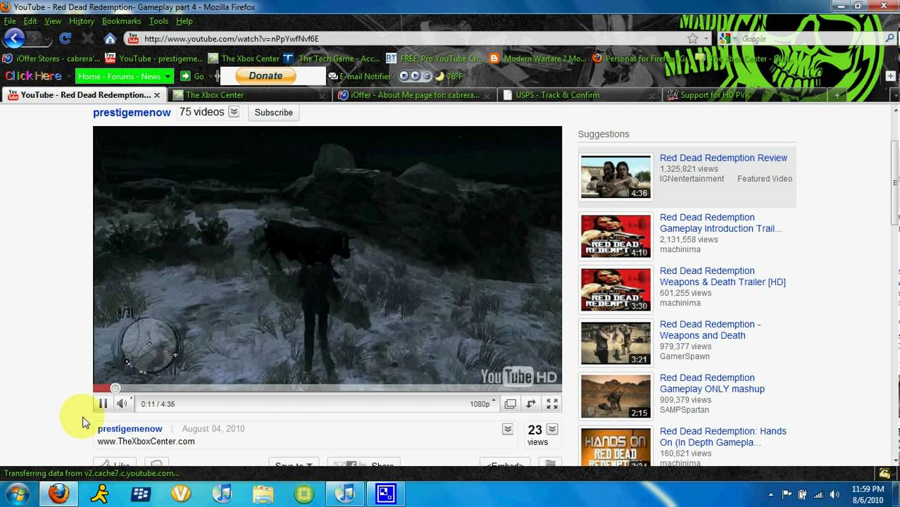Switch the video to fullscreen

pos(553,403)
